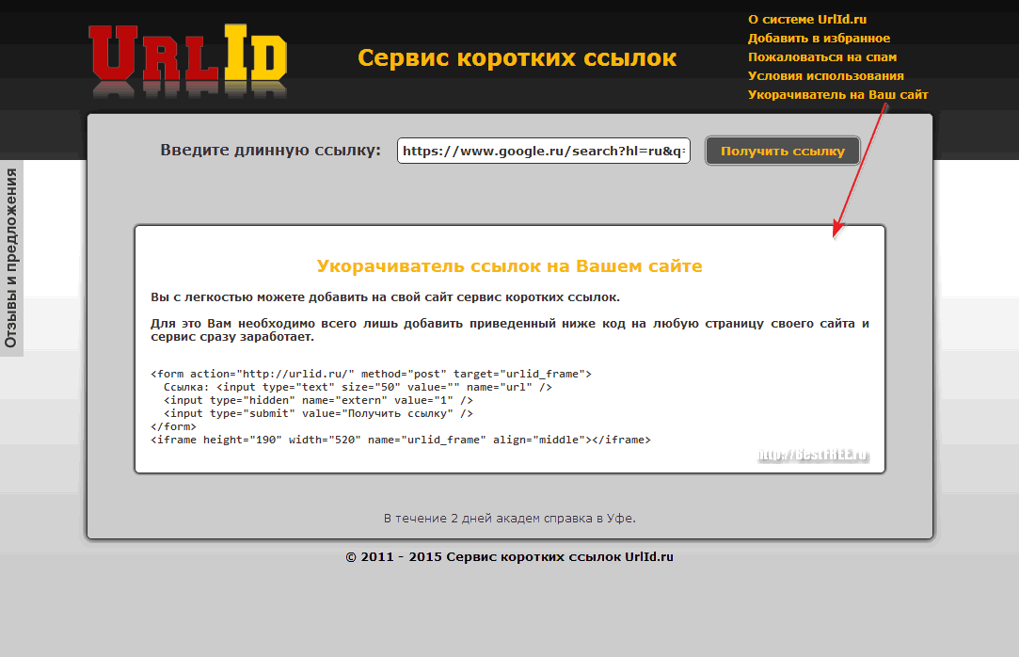
Task: Click the iframe code line
Action: click(400, 440)
